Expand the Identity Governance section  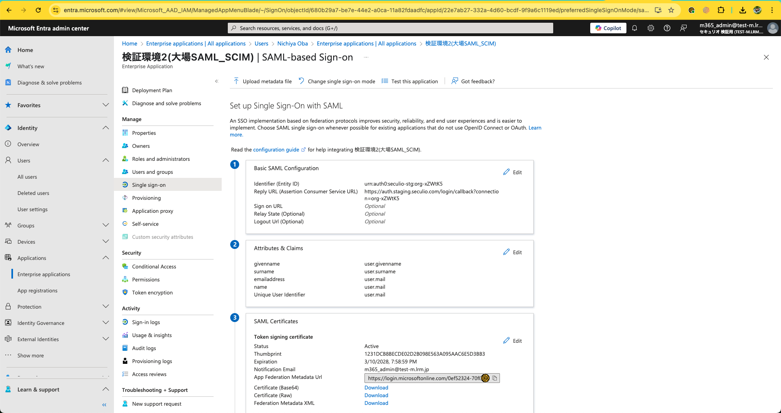(x=106, y=323)
